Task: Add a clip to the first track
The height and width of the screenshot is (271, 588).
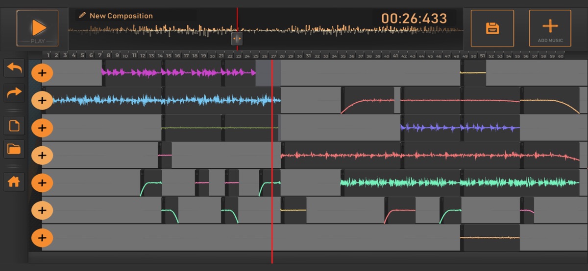Action: [42, 73]
